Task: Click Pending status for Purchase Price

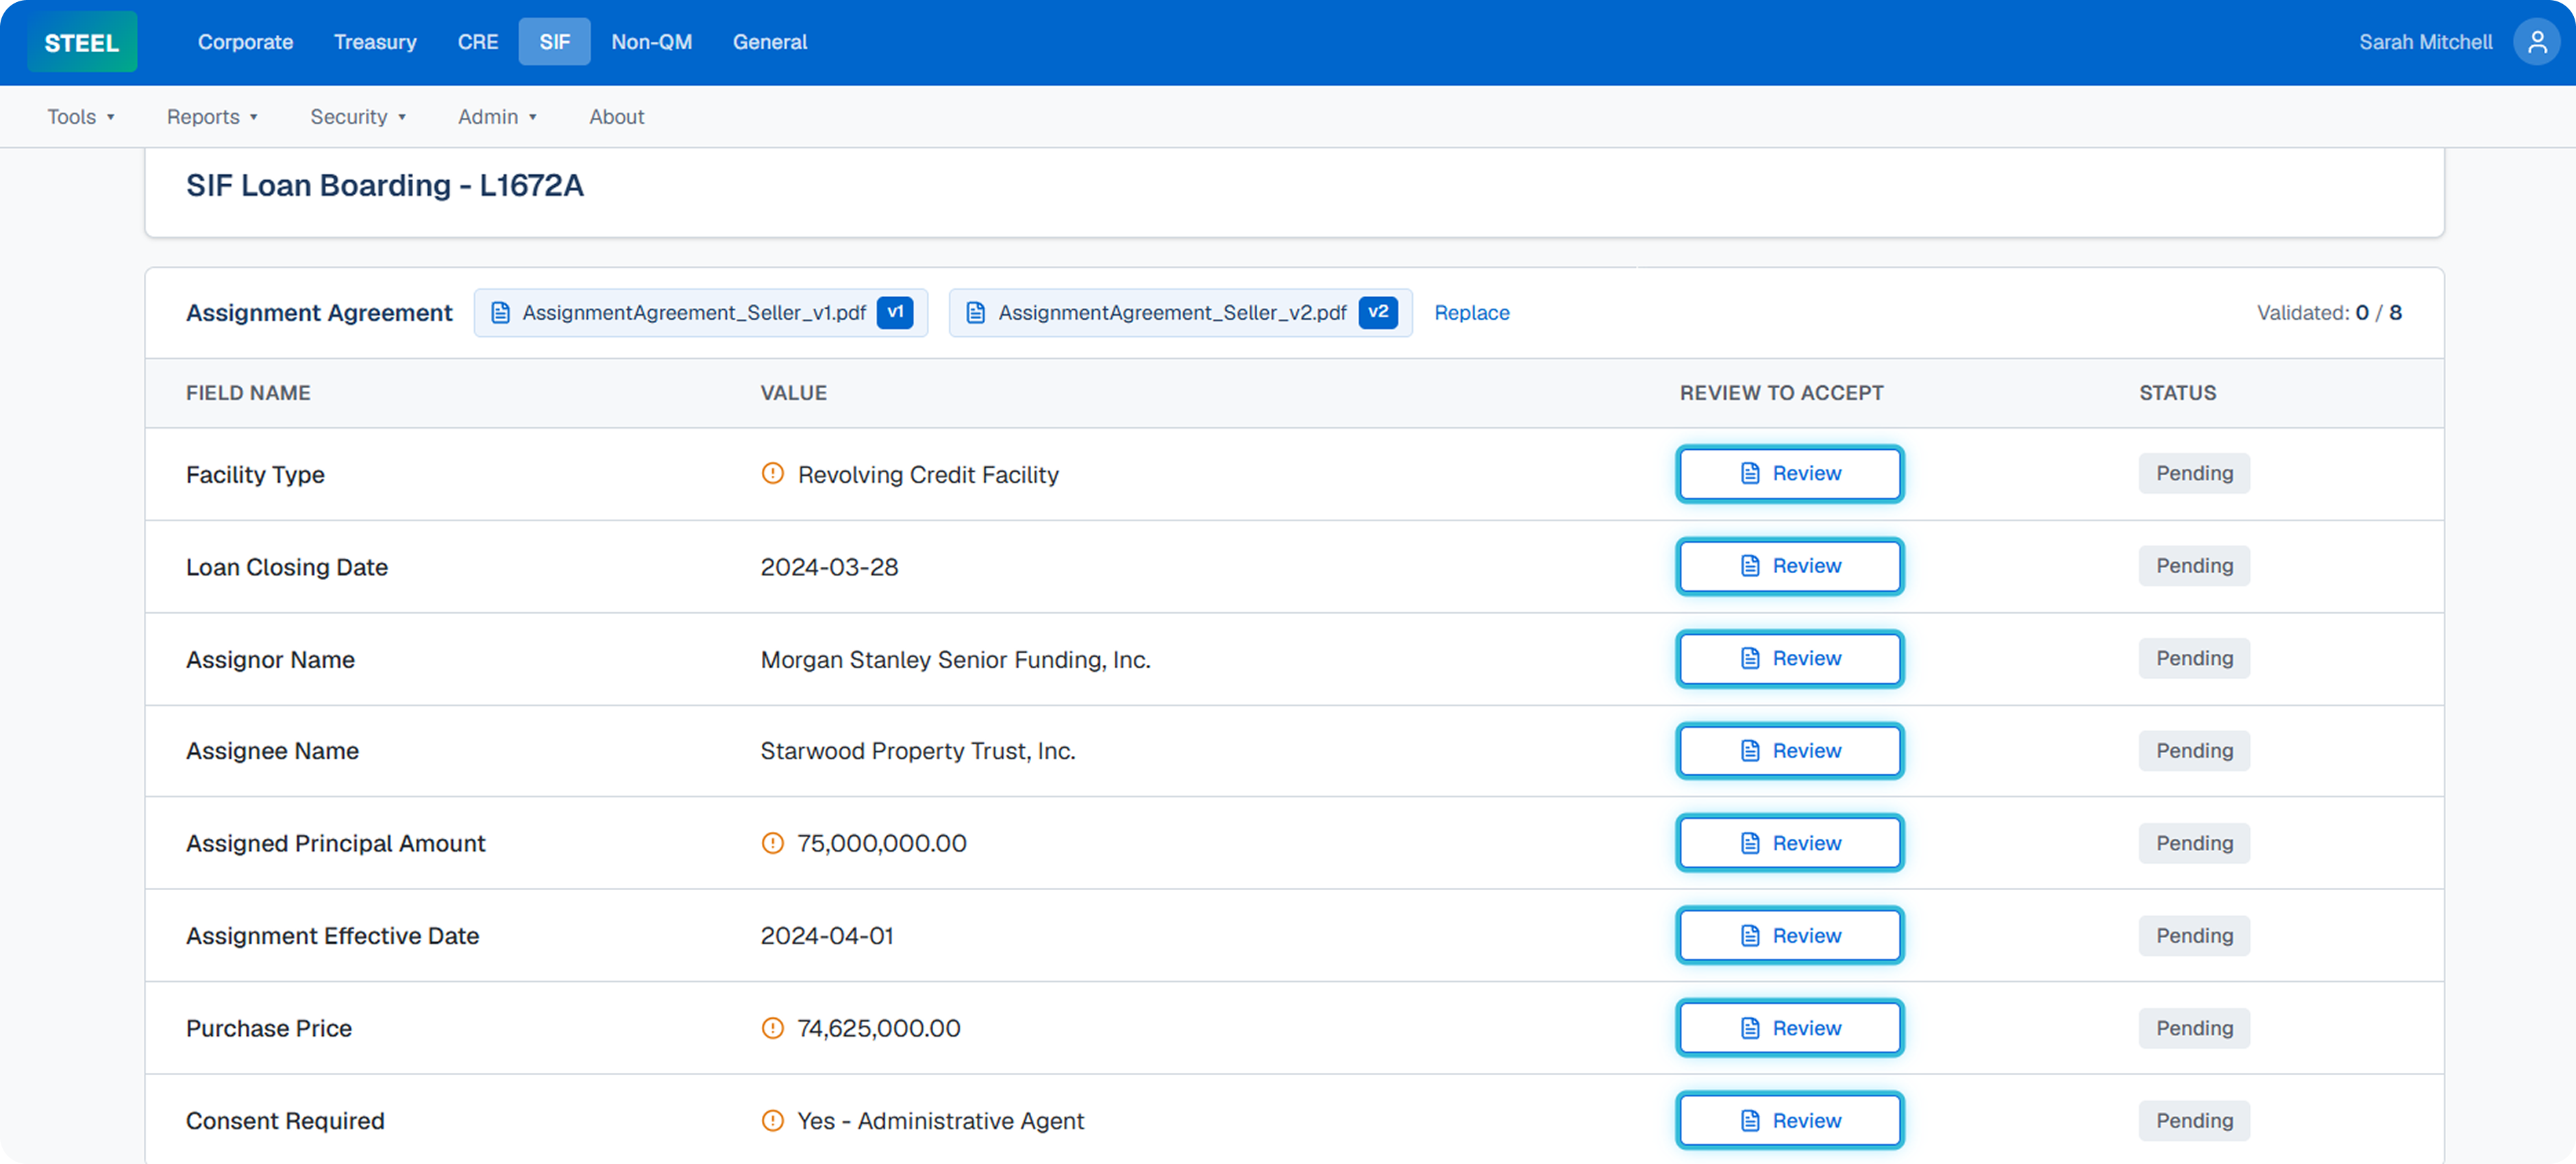Action: click(2195, 1028)
